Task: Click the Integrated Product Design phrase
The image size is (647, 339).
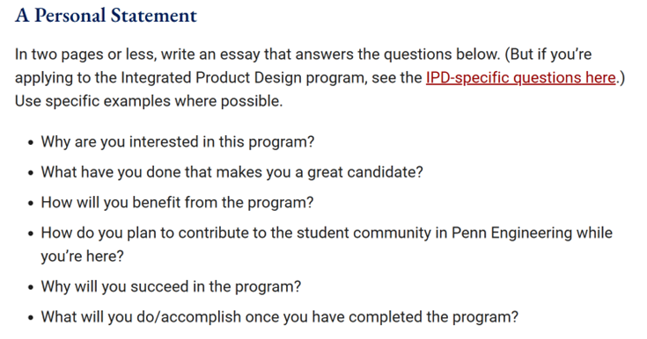Action: point(211,77)
